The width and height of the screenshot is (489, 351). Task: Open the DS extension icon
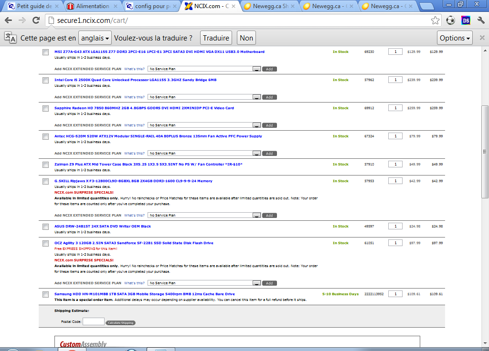[466, 21]
